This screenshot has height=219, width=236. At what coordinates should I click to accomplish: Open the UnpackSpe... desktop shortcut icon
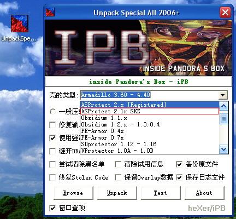click(x=20, y=24)
